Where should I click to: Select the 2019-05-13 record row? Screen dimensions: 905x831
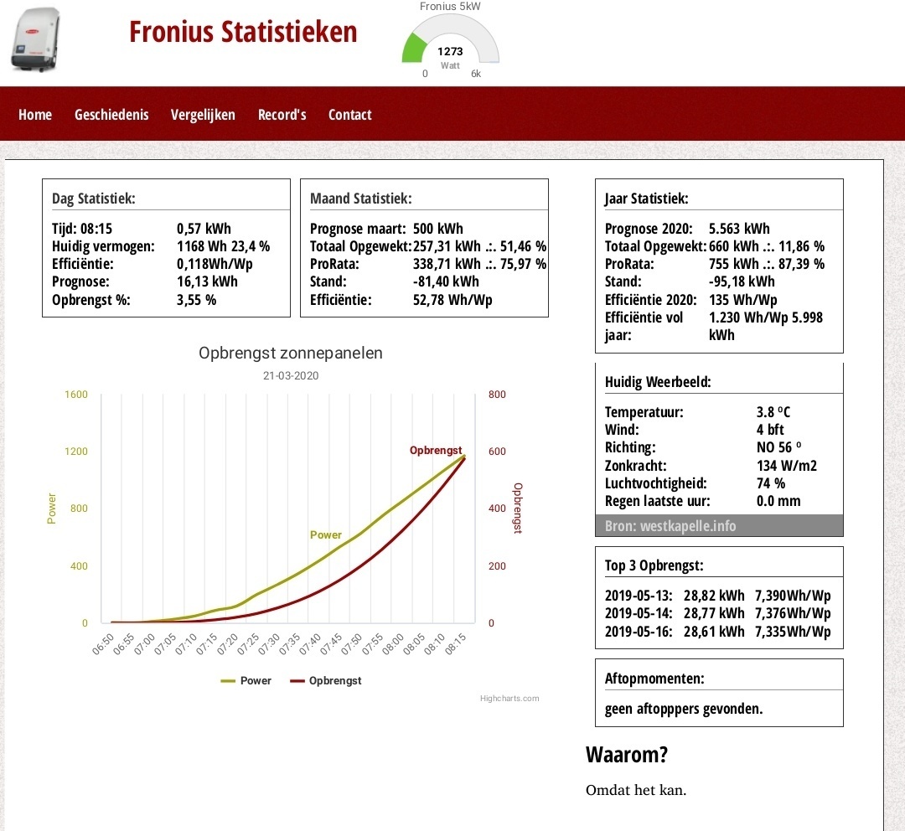click(718, 596)
